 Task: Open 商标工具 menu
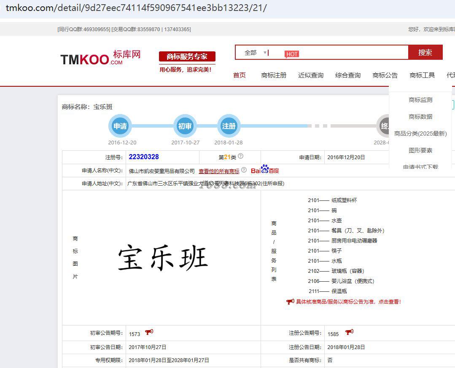point(422,75)
